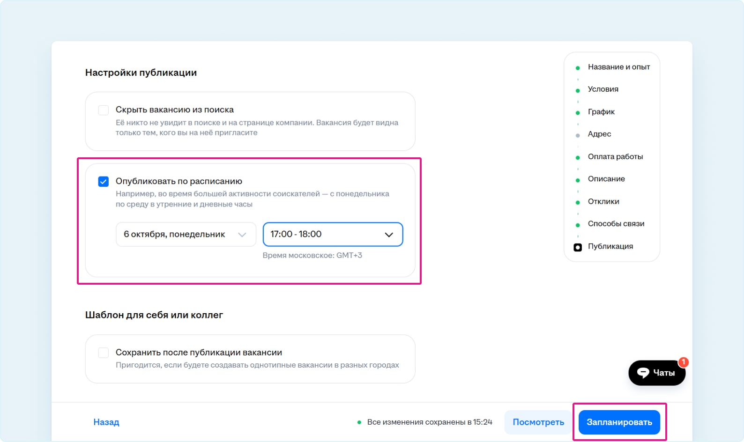Open the date dropdown showing 6 октября
This screenshot has height=442, width=744.
[186, 234]
